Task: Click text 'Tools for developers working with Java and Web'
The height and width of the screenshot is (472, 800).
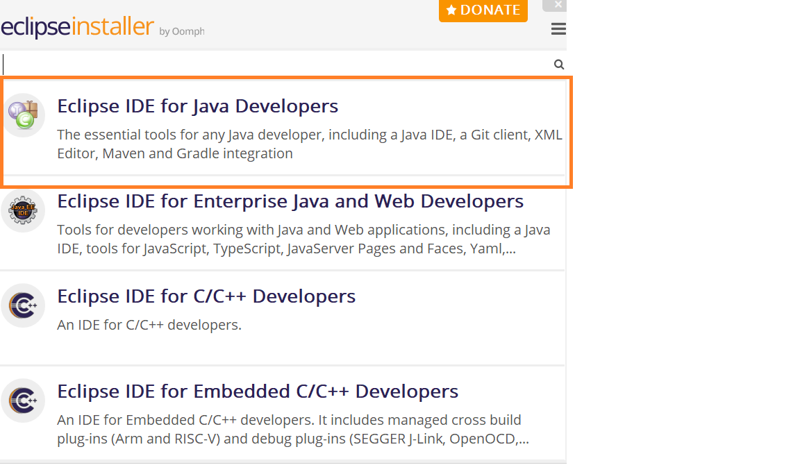Action: [210, 230]
